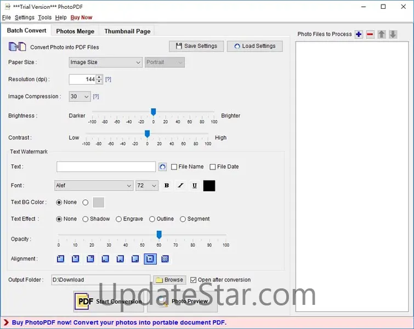The image size is (414, 329).
Task: Open the Tools menu
Action: coord(44,18)
